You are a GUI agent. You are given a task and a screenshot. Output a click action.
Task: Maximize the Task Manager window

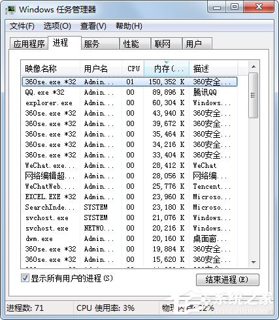pos(234,7)
